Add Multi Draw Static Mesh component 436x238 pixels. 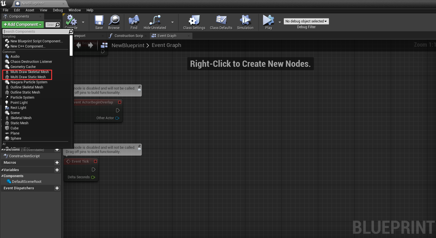28,77
